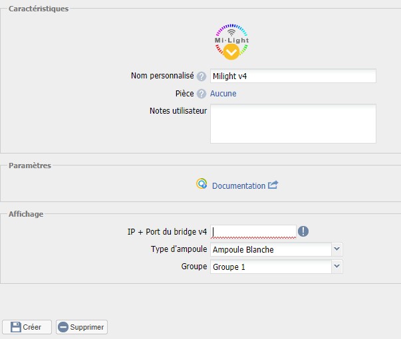Open the Type d'ampoule dropdown showing Ampoule Blanche
This screenshot has height=339, width=401.
point(270,249)
